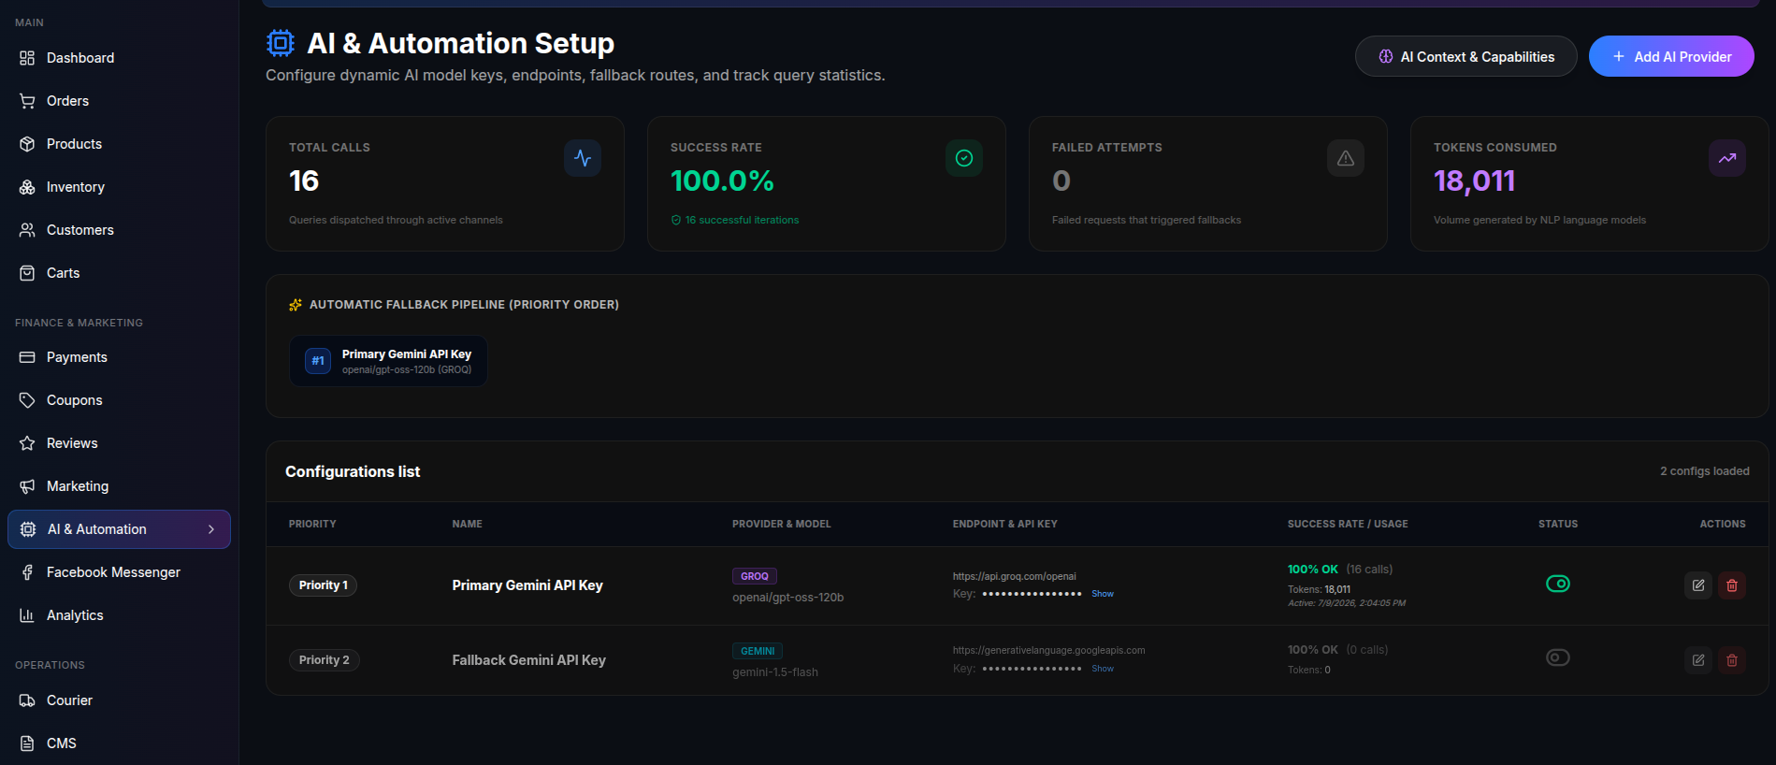The width and height of the screenshot is (1776, 765).
Task: Click the 'SUCCESS RATE / USAGE' column header
Action: pos(1348,524)
